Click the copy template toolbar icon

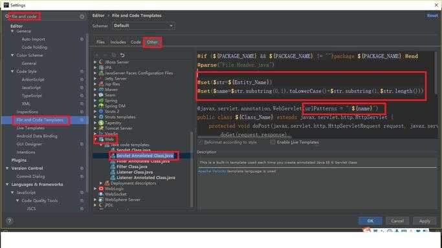(x=114, y=55)
